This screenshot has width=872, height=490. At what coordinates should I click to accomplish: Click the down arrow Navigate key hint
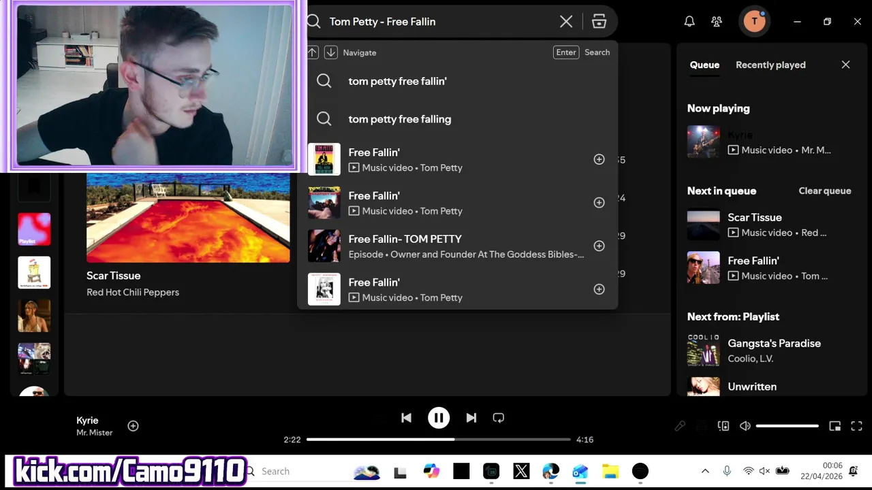point(330,52)
